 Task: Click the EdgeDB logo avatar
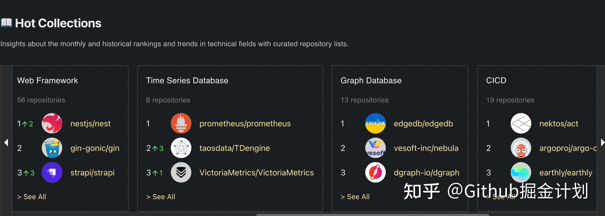(x=375, y=124)
